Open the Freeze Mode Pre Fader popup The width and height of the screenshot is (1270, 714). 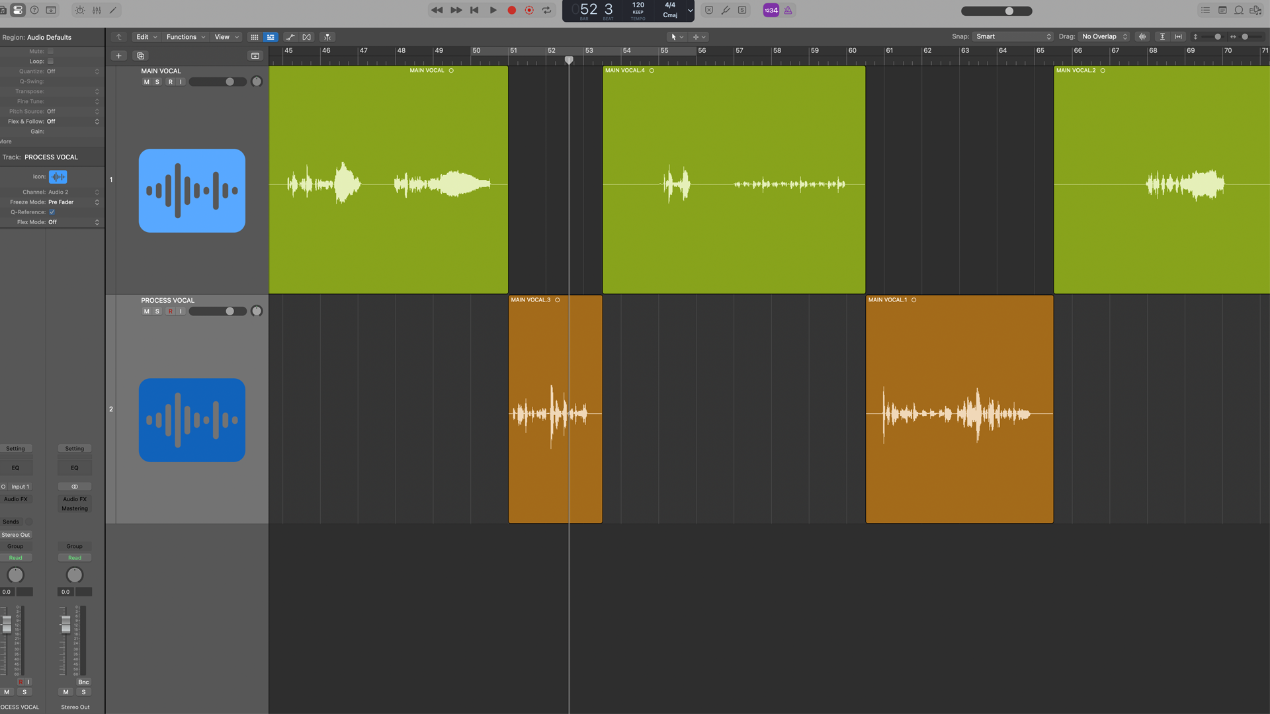[73, 202]
